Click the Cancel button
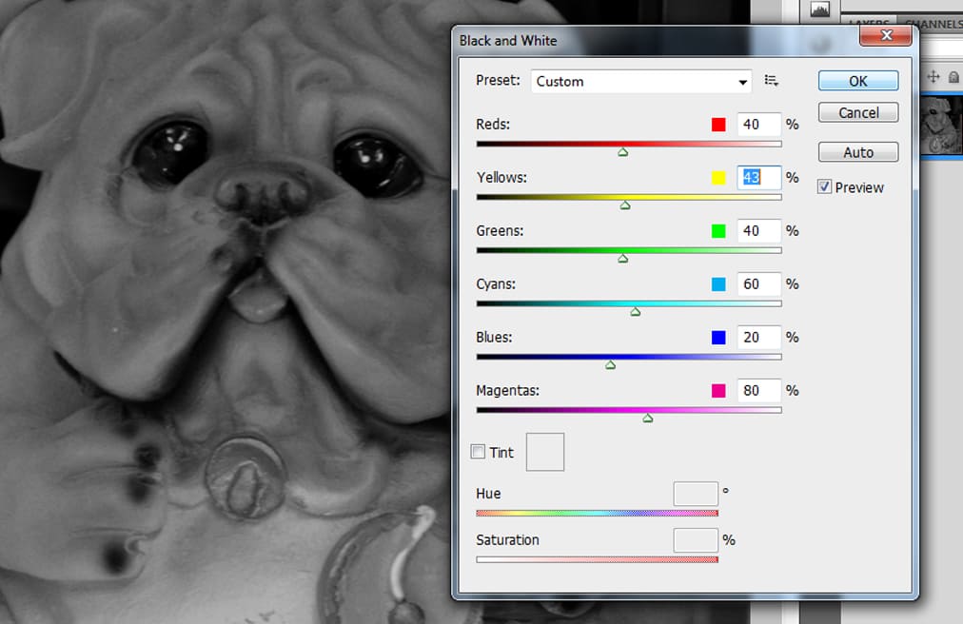The image size is (963, 624). pos(858,113)
